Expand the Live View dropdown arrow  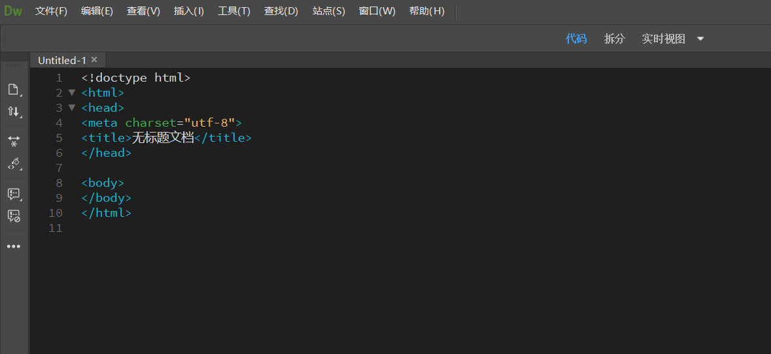[700, 39]
